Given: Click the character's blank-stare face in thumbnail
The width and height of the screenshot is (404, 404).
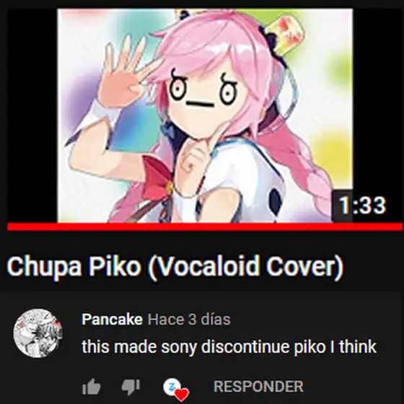Looking at the screenshot, I should [x=203, y=95].
